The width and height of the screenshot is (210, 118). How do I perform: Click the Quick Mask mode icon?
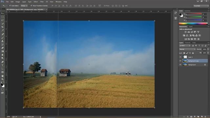coord(2,89)
